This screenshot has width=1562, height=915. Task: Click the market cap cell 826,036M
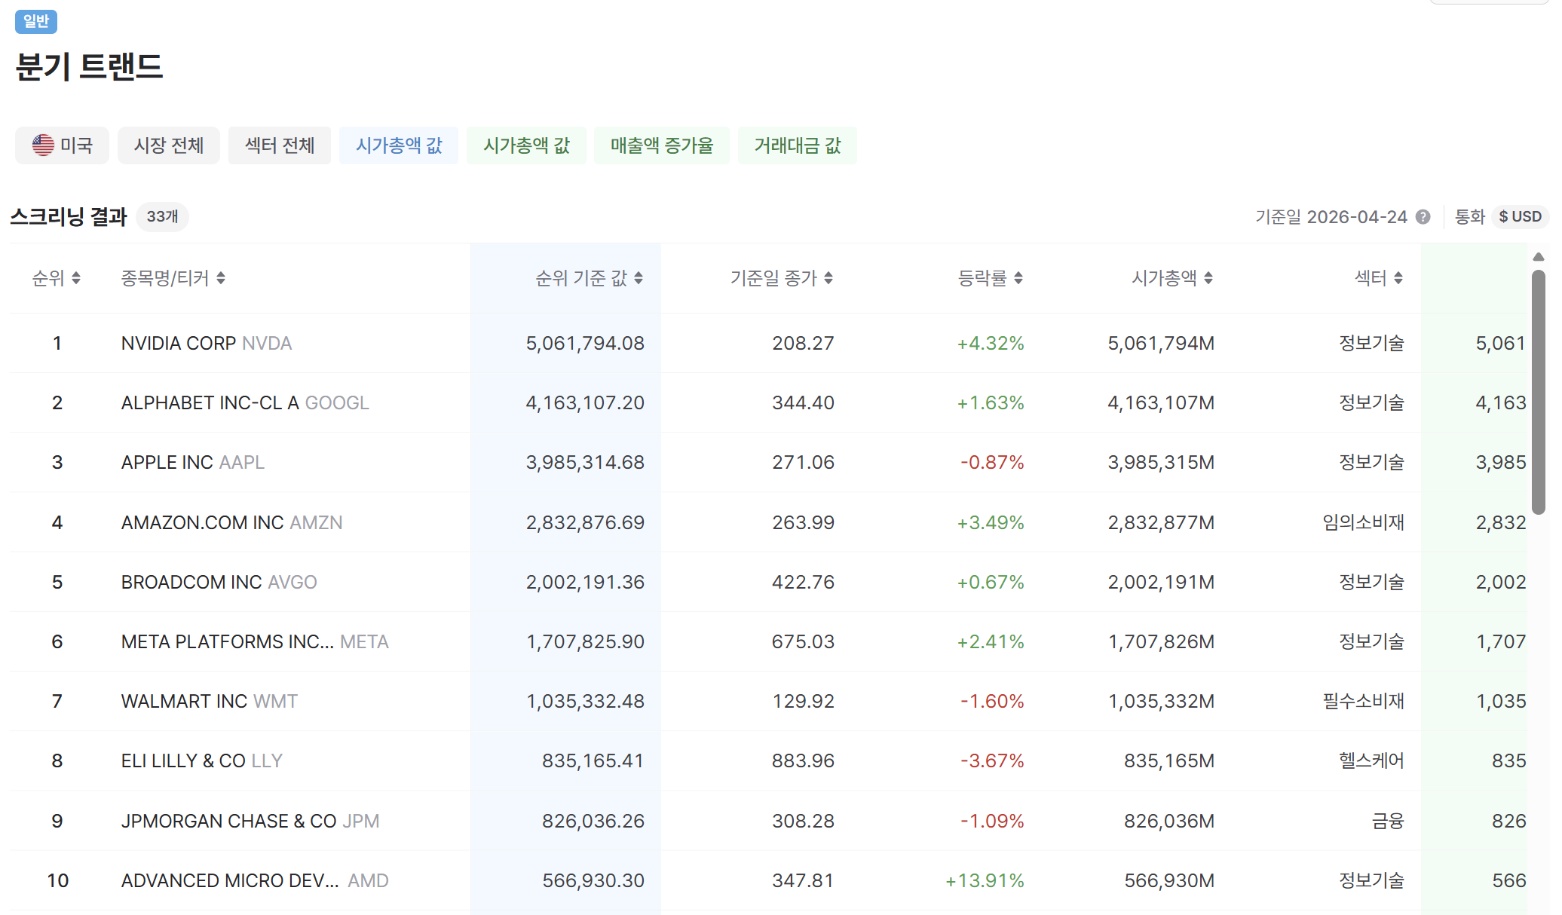pyautogui.click(x=1169, y=821)
